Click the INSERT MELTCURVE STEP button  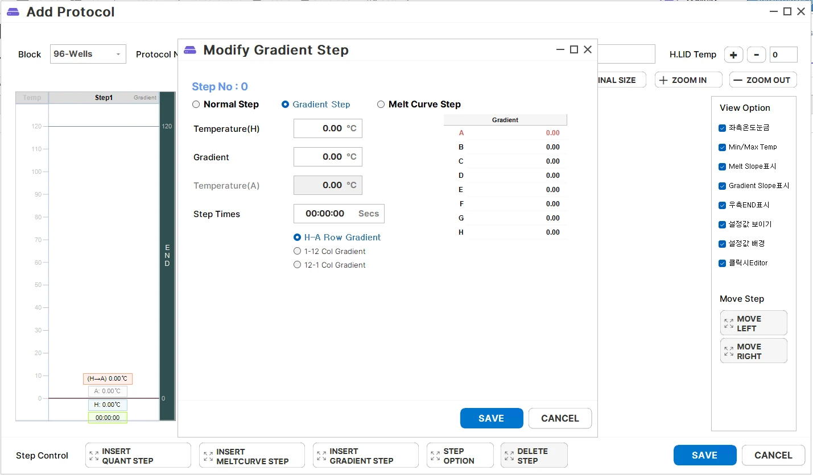click(252, 456)
